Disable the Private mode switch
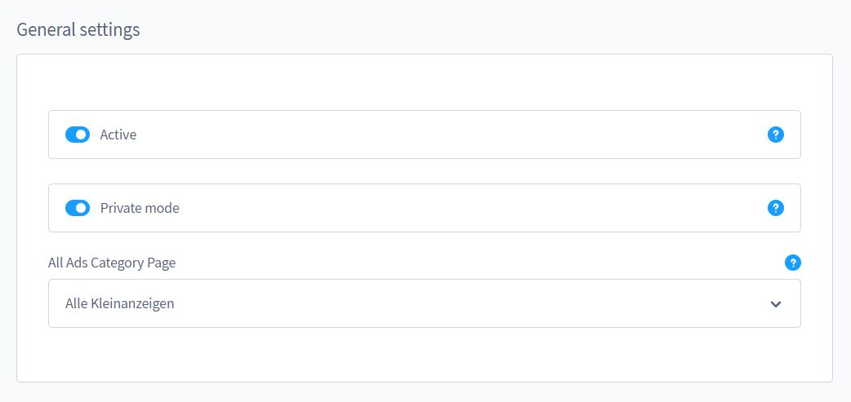Screen dimensions: 851x402 click(x=78, y=208)
